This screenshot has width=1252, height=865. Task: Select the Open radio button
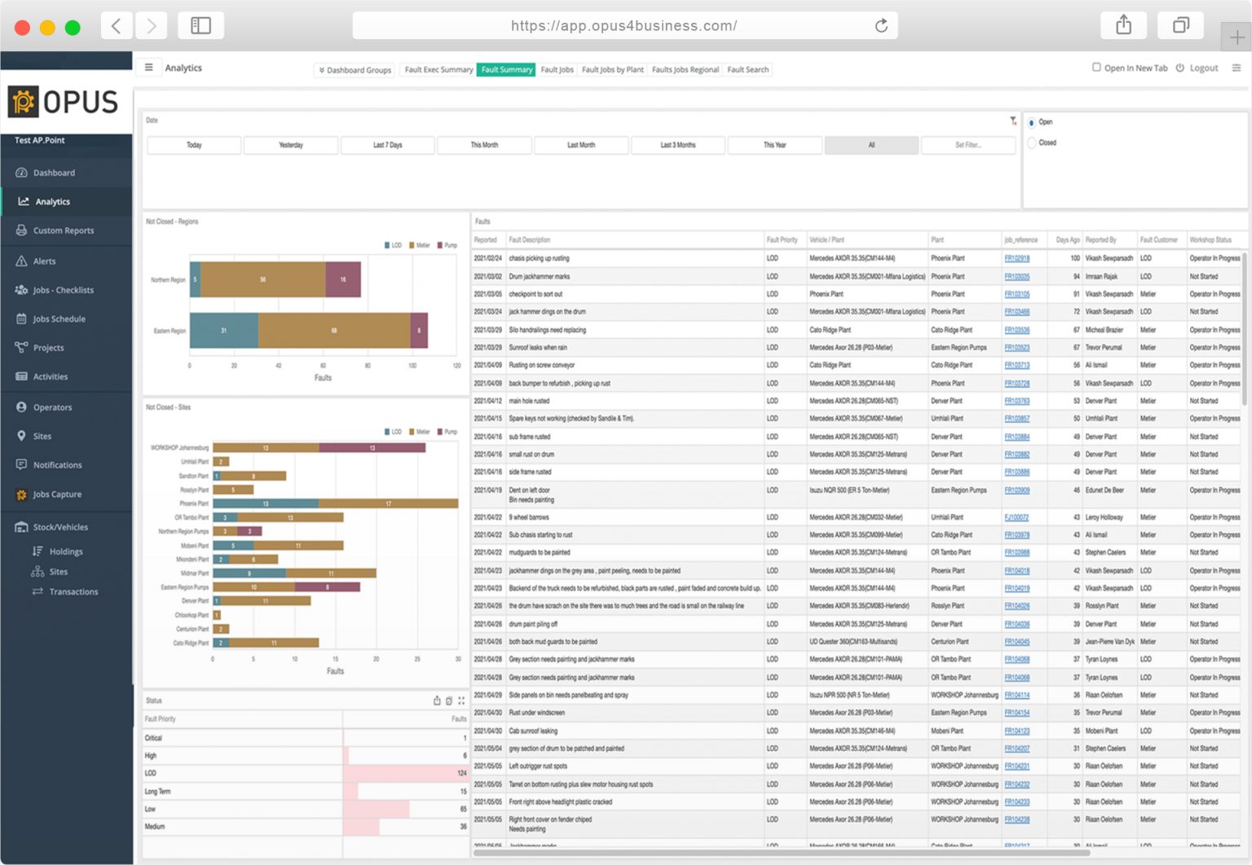pyautogui.click(x=1031, y=122)
